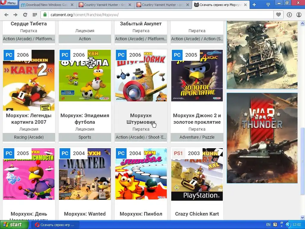Open the Speed Dial grid icon
Screen dimensions: 305x229
pos(35,15)
